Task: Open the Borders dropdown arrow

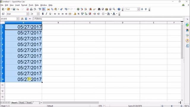Action: point(106,14)
